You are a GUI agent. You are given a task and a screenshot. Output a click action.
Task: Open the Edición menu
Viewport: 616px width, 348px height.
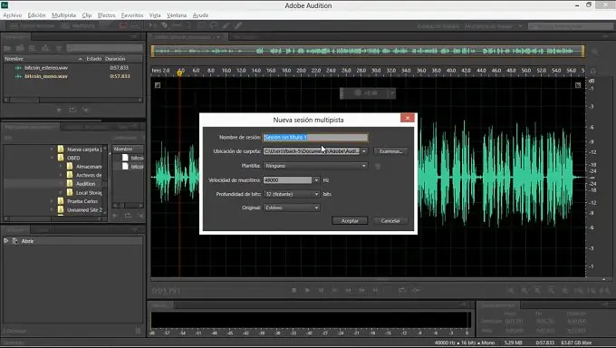[36, 14]
